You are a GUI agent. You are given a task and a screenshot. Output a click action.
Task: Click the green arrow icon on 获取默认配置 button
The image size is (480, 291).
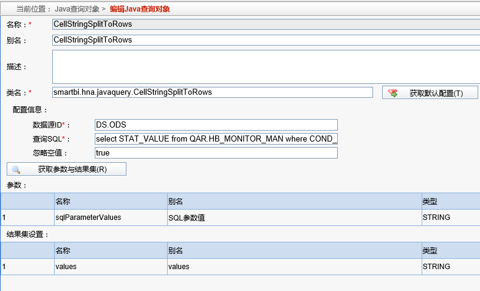click(x=393, y=93)
